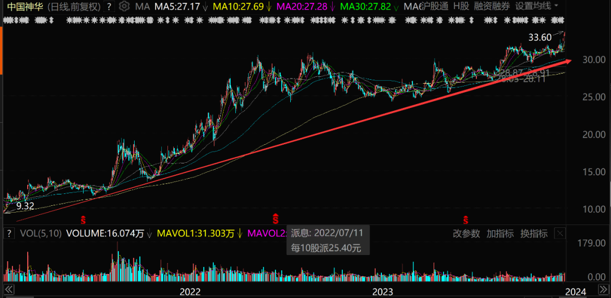
Task: Select the H股 link
Action: [x=461, y=6]
